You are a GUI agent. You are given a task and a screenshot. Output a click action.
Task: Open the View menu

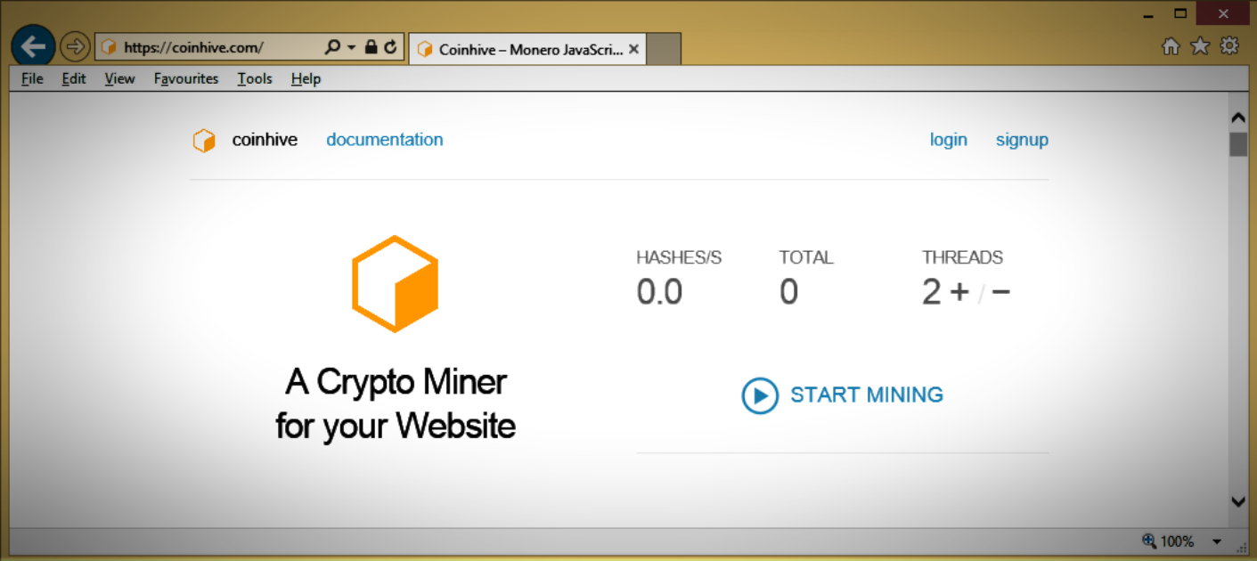click(x=119, y=79)
